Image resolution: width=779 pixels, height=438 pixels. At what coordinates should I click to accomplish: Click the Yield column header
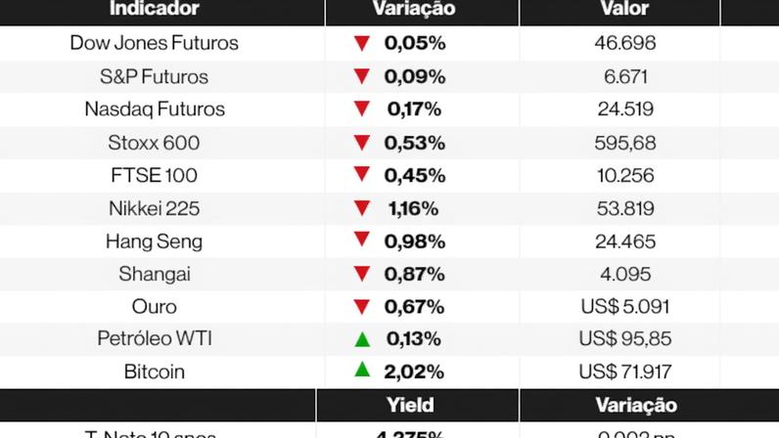point(411,405)
